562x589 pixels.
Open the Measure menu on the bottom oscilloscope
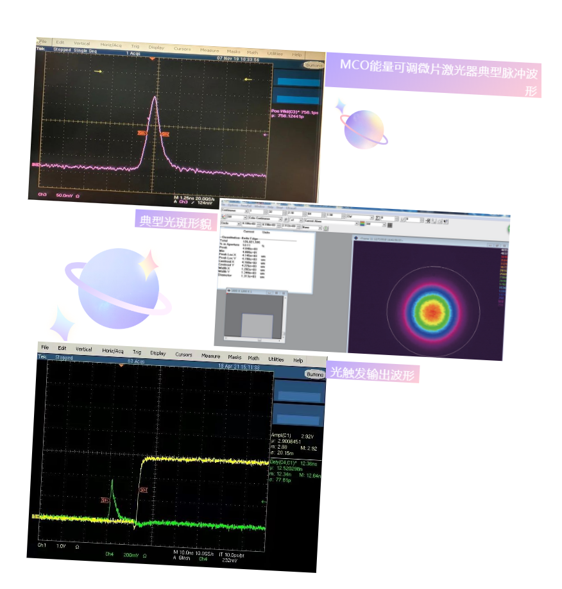(210, 356)
